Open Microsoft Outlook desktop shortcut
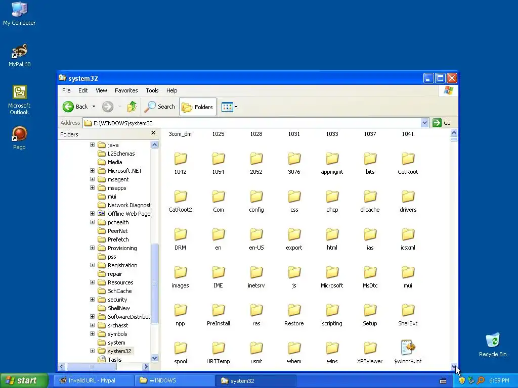 coord(19,100)
